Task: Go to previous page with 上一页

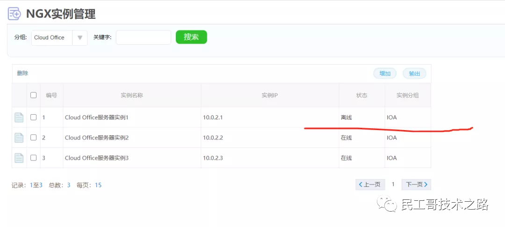Action: 370,185
